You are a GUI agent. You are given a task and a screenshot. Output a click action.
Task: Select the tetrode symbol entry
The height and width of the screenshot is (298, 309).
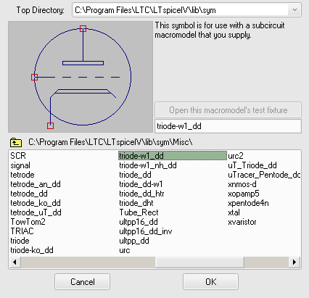coord(22,175)
